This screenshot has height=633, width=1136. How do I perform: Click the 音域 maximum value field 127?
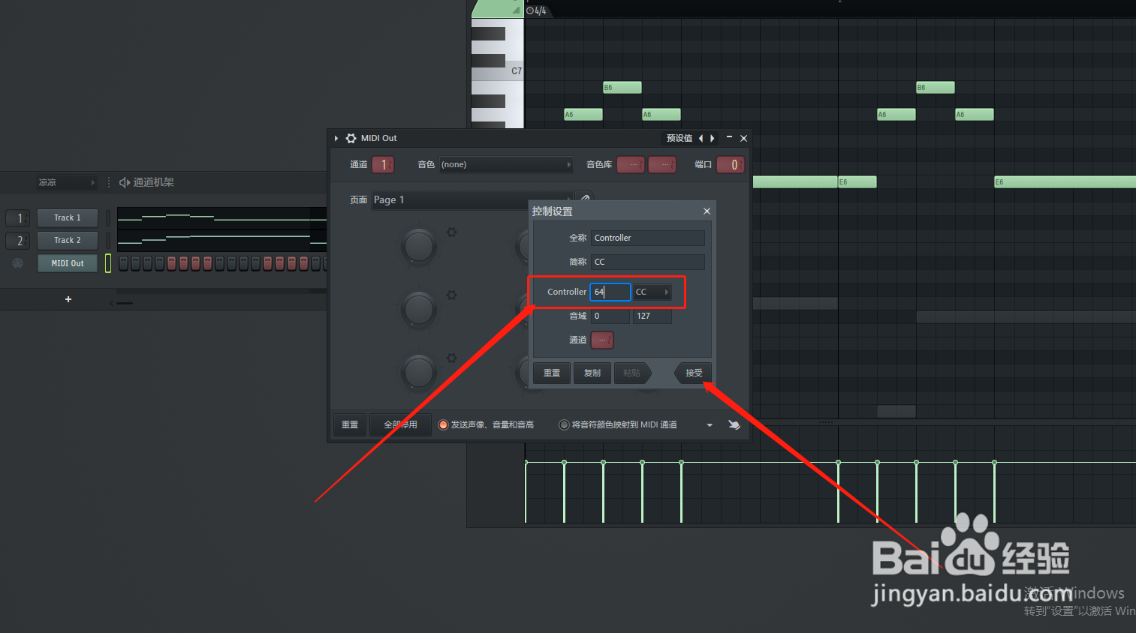click(652, 316)
